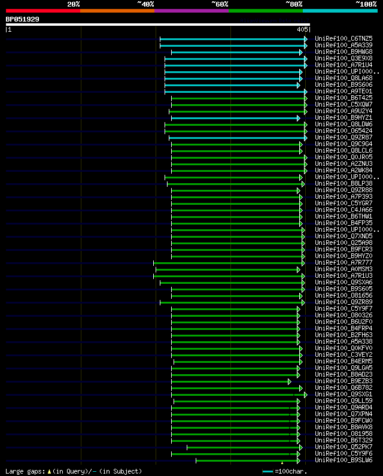Click the Large gaps legend text
This screenshot has height=476, width=383.
74,471
